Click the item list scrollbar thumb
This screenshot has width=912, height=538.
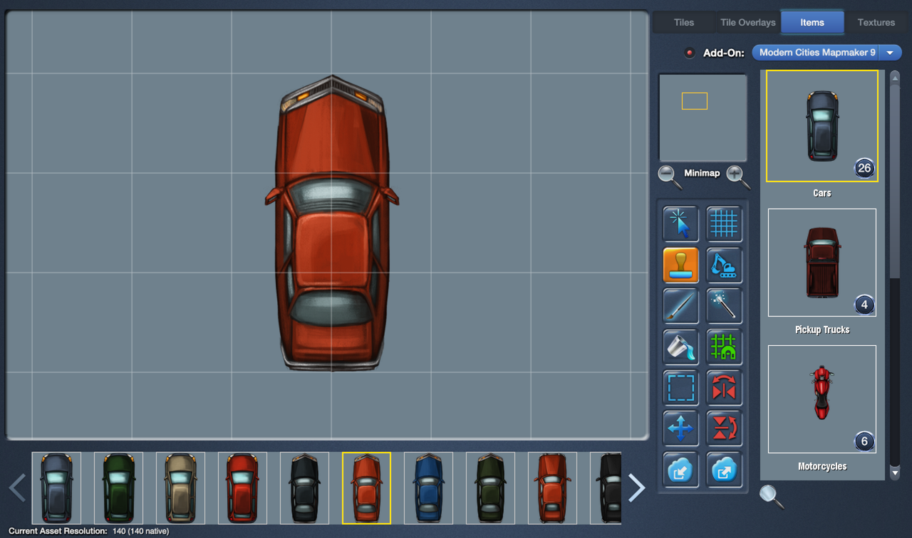[895, 181]
